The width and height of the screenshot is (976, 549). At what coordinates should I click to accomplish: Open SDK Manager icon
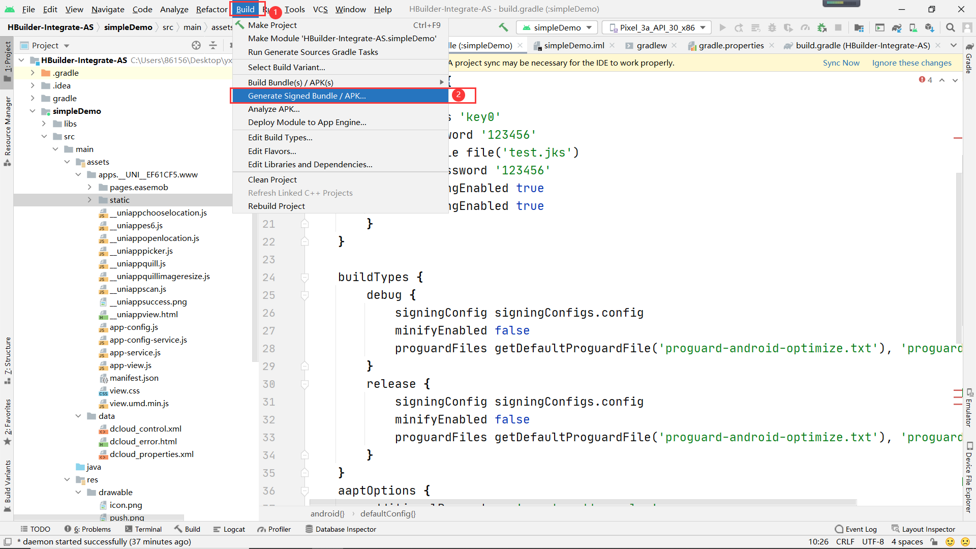click(930, 27)
